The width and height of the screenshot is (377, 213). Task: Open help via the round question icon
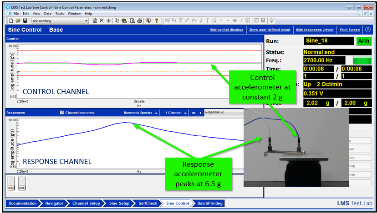(x=367, y=30)
